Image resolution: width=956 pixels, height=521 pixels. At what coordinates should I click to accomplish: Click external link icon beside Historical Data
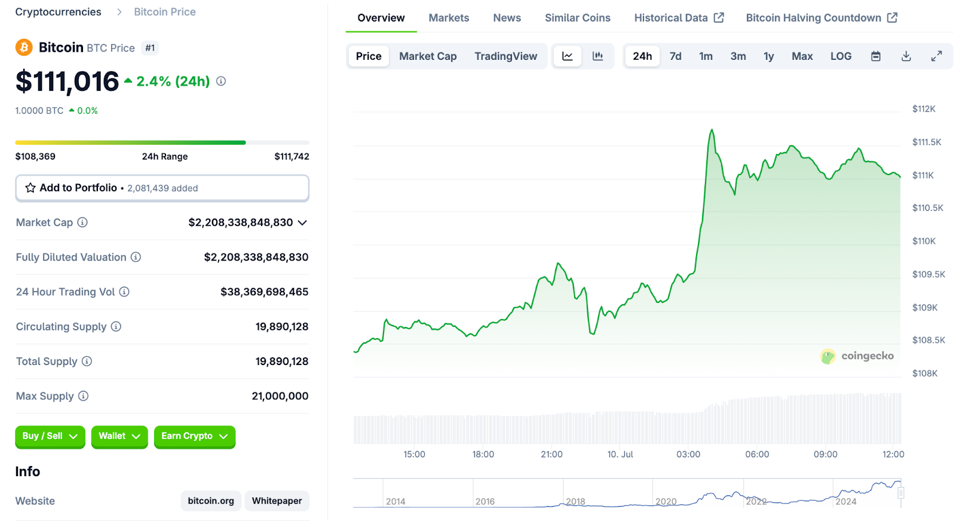pyautogui.click(x=719, y=18)
